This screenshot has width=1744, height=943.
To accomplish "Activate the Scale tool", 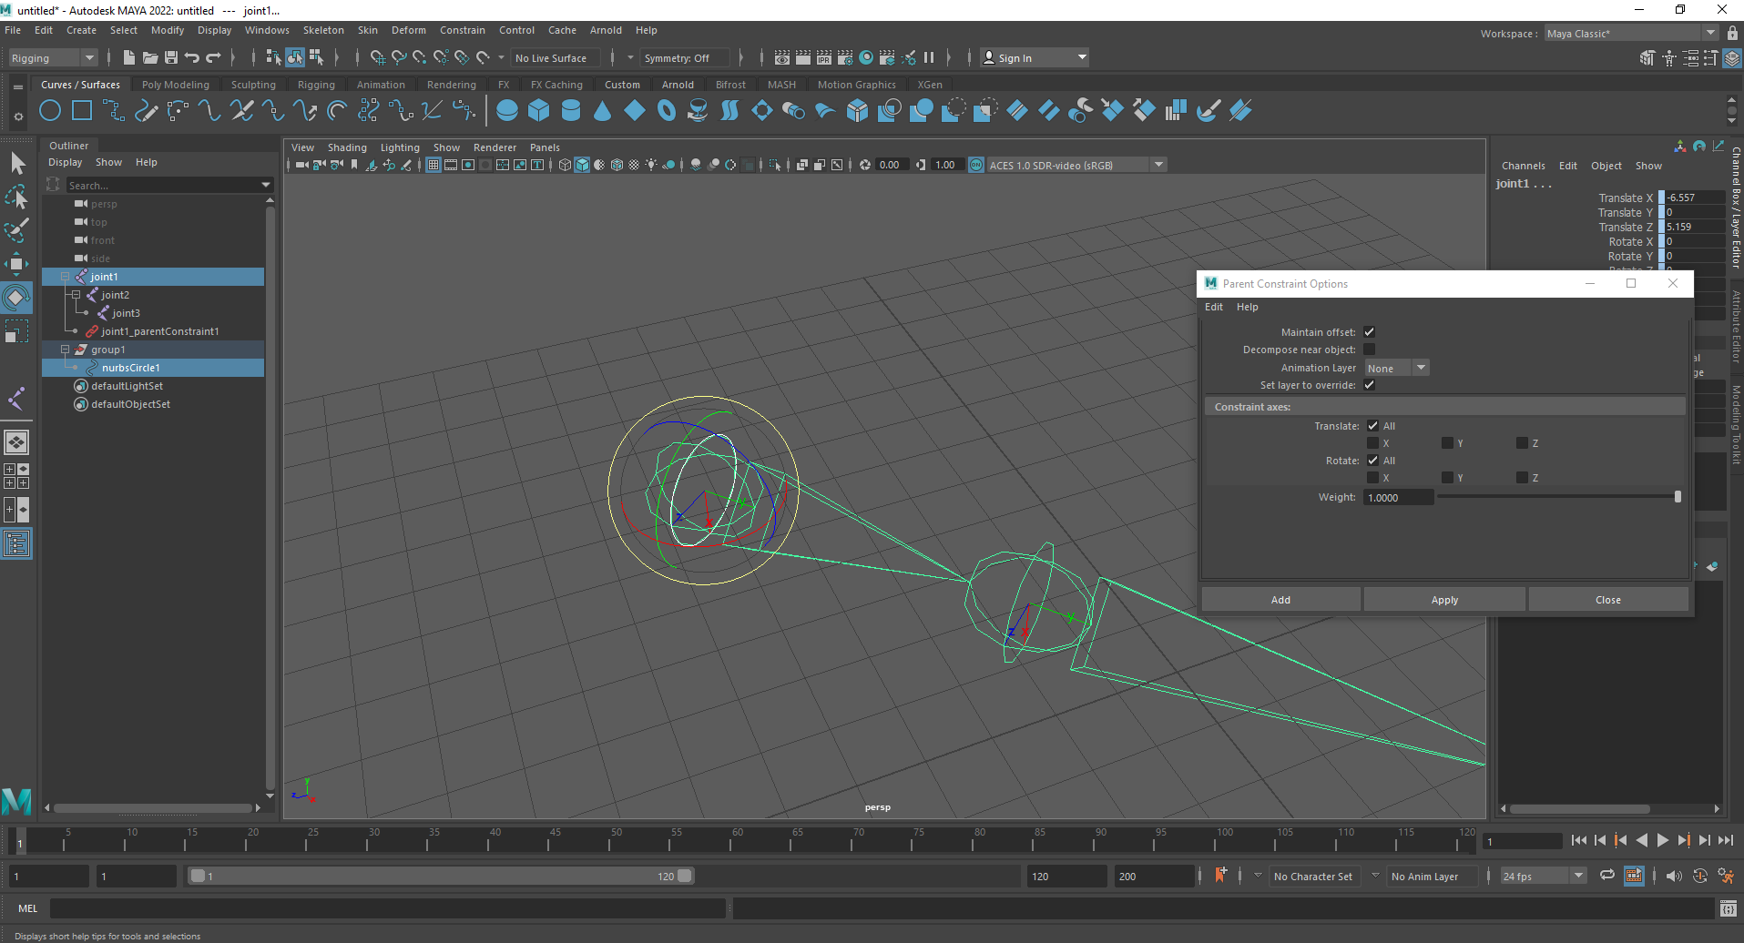I will point(17,330).
